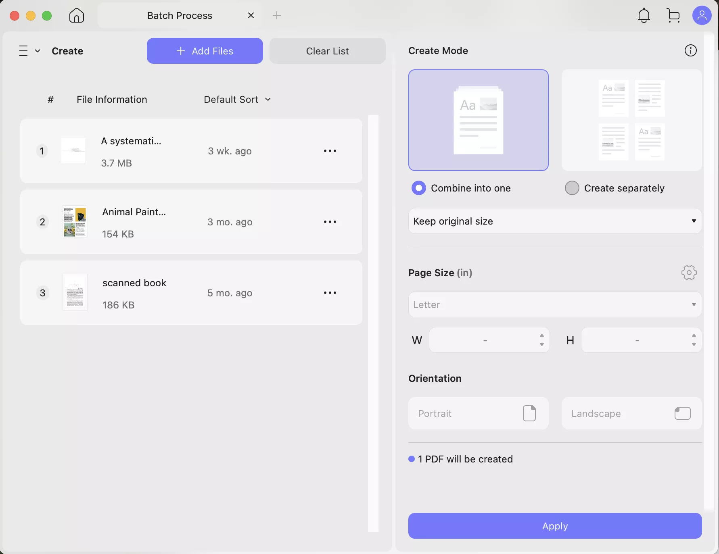The image size is (719, 554).
Task: Open the Keep original size dropdown
Action: (x=554, y=221)
